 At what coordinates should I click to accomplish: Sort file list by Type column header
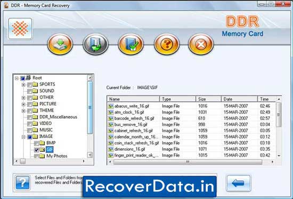[178, 99]
